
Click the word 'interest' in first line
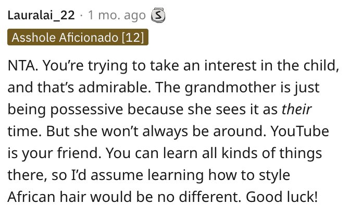(x=230, y=65)
